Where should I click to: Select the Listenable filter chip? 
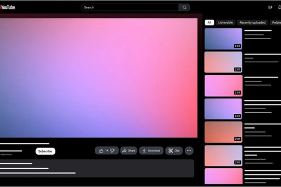tap(225, 22)
